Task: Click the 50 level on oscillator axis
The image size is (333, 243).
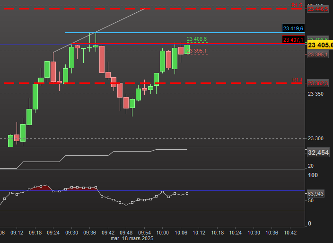Action: click(x=311, y=200)
